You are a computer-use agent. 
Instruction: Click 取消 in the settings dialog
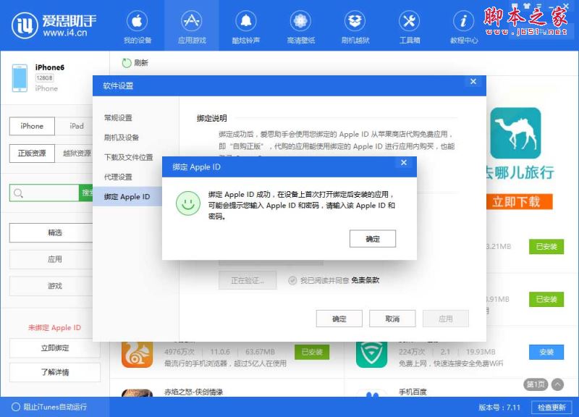392,319
